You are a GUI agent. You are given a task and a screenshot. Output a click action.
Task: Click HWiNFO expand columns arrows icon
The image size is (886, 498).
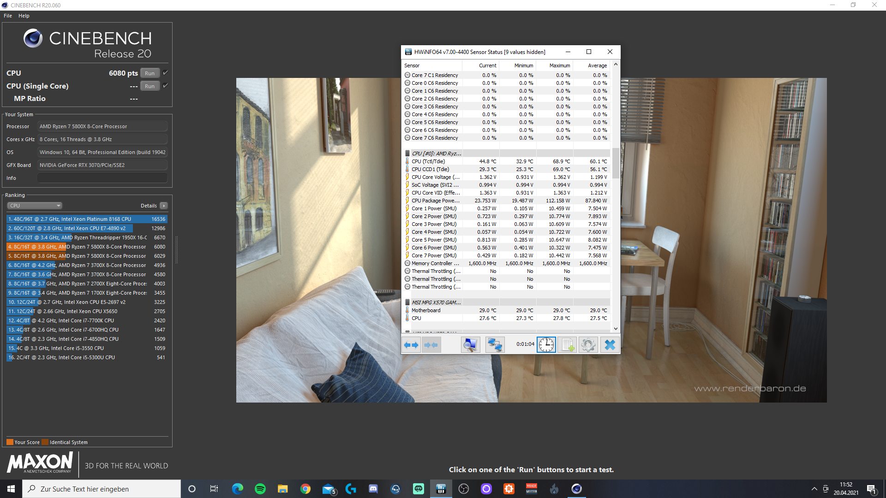click(411, 345)
